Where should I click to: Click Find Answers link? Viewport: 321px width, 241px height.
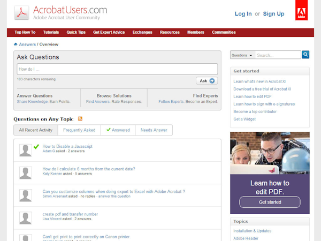coord(98,101)
